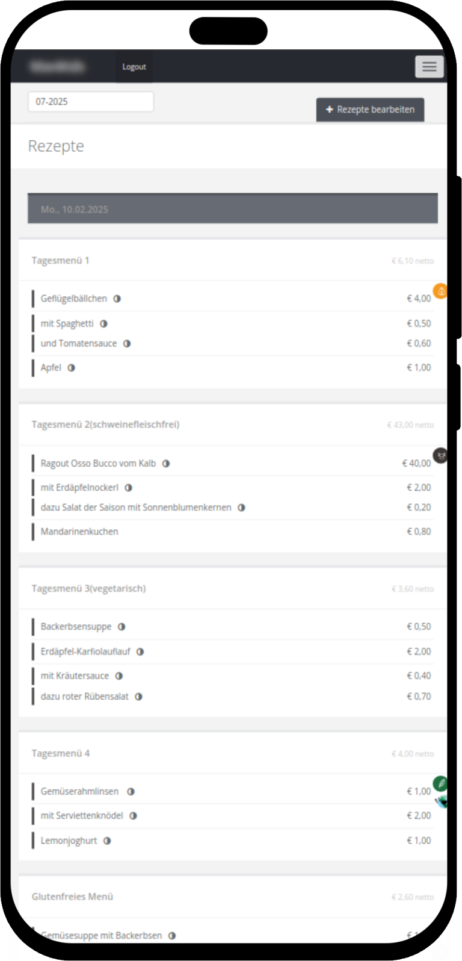
Task: Open the info icon next to Apfel
Action: [72, 367]
